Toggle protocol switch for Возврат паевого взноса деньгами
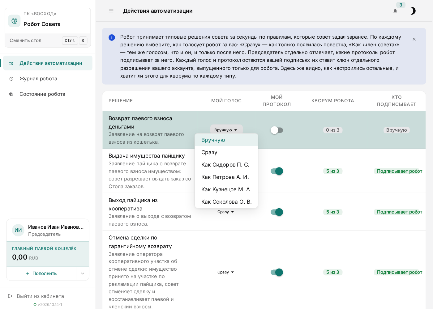This screenshot has height=309, width=433. [277, 130]
